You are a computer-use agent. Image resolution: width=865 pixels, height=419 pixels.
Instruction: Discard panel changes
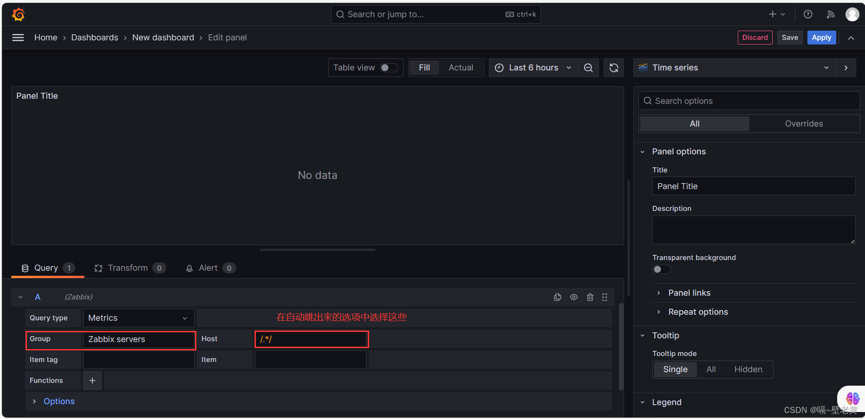pos(755,38)
